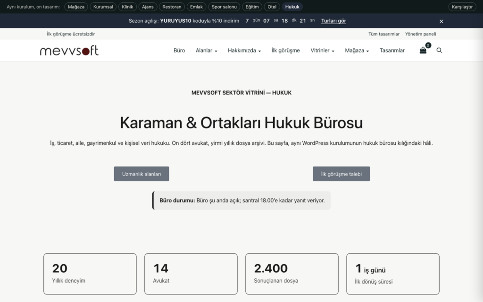This screenshot has height=302, width=483.
Task: Open Yönetim paneli link
Action: point(420,34)
